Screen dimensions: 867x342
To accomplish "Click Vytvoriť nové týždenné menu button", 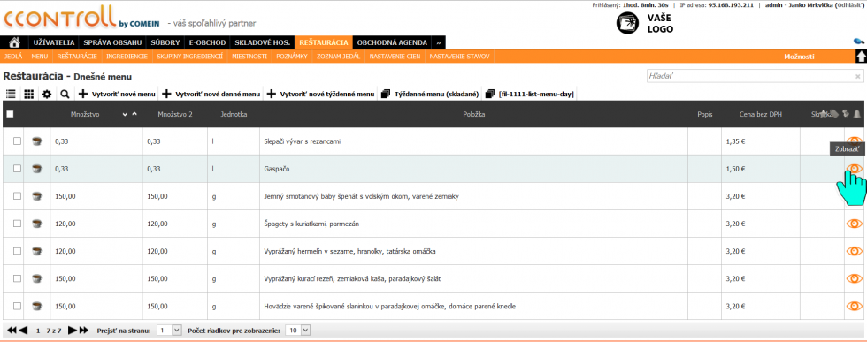I will (x=320, y=95).
